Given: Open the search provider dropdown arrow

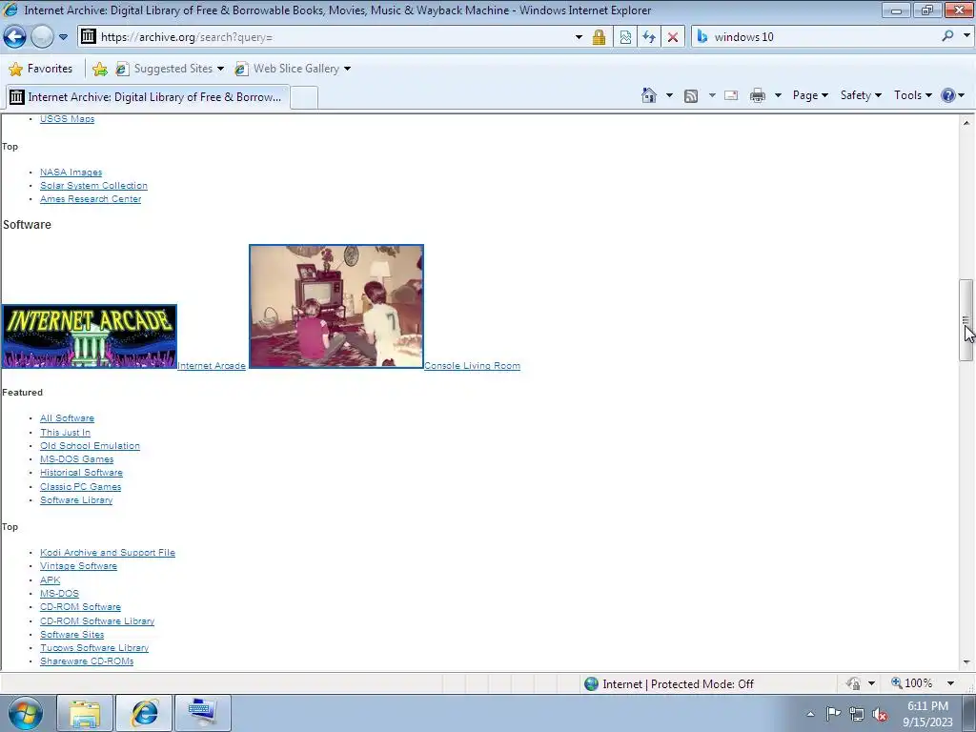Looking at the screenshot, I should [966, 36].
